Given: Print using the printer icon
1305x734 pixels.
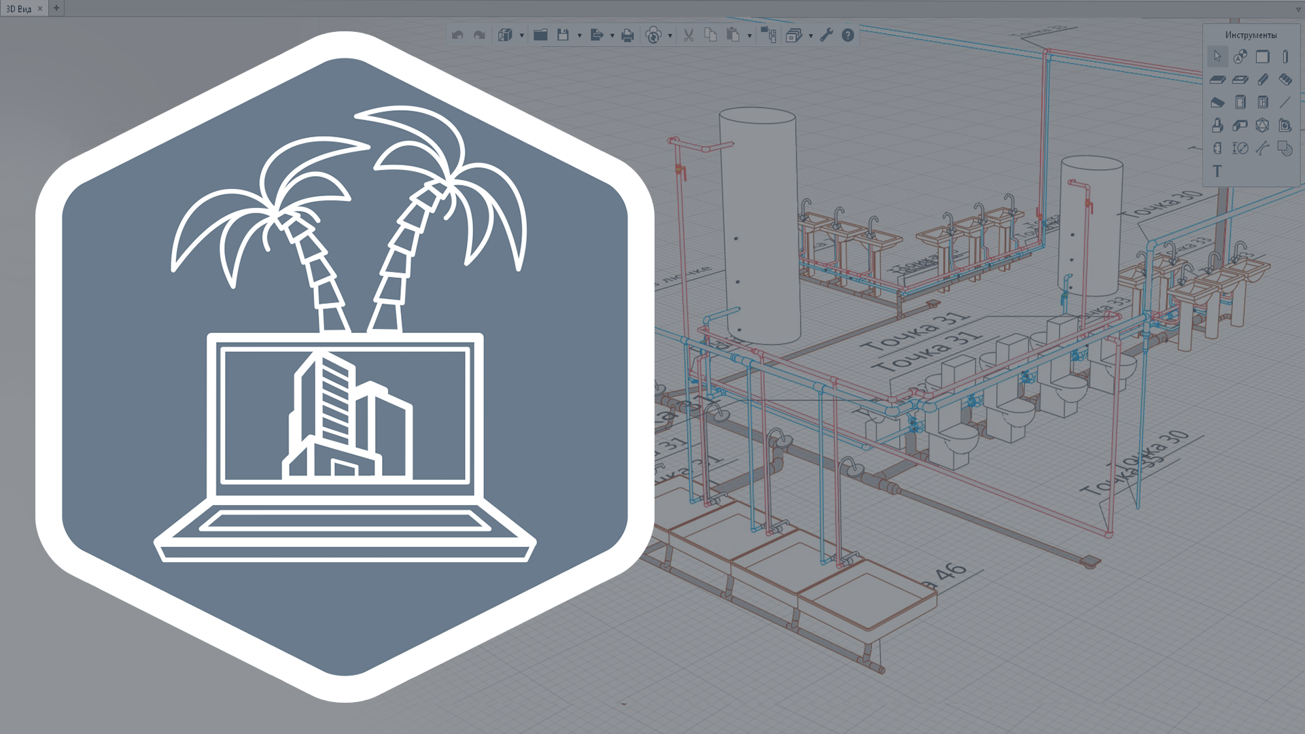Looking at the screenshot, I should tap(627, 35).
